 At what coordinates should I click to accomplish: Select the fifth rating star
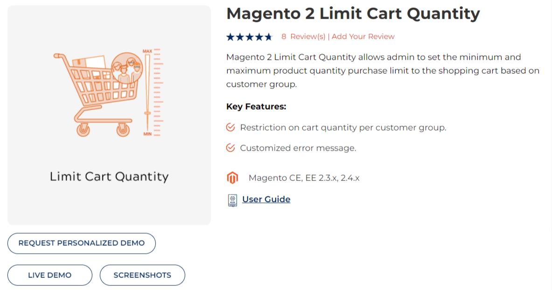(268, 36)
